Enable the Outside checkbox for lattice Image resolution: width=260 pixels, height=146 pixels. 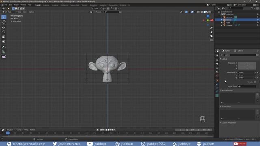tap(255, 82)
